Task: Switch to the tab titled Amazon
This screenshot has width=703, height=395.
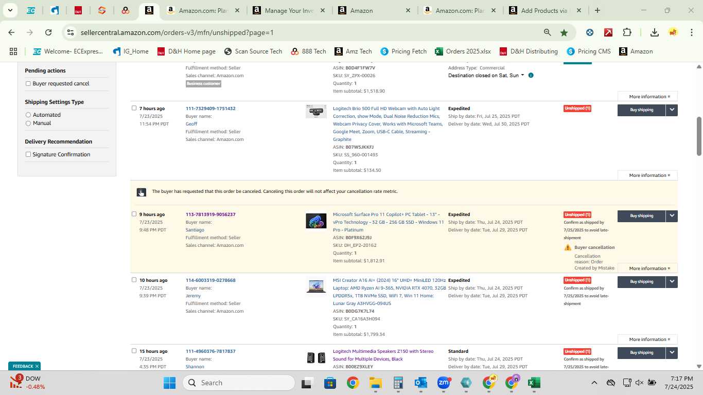Action: (374, 10)
